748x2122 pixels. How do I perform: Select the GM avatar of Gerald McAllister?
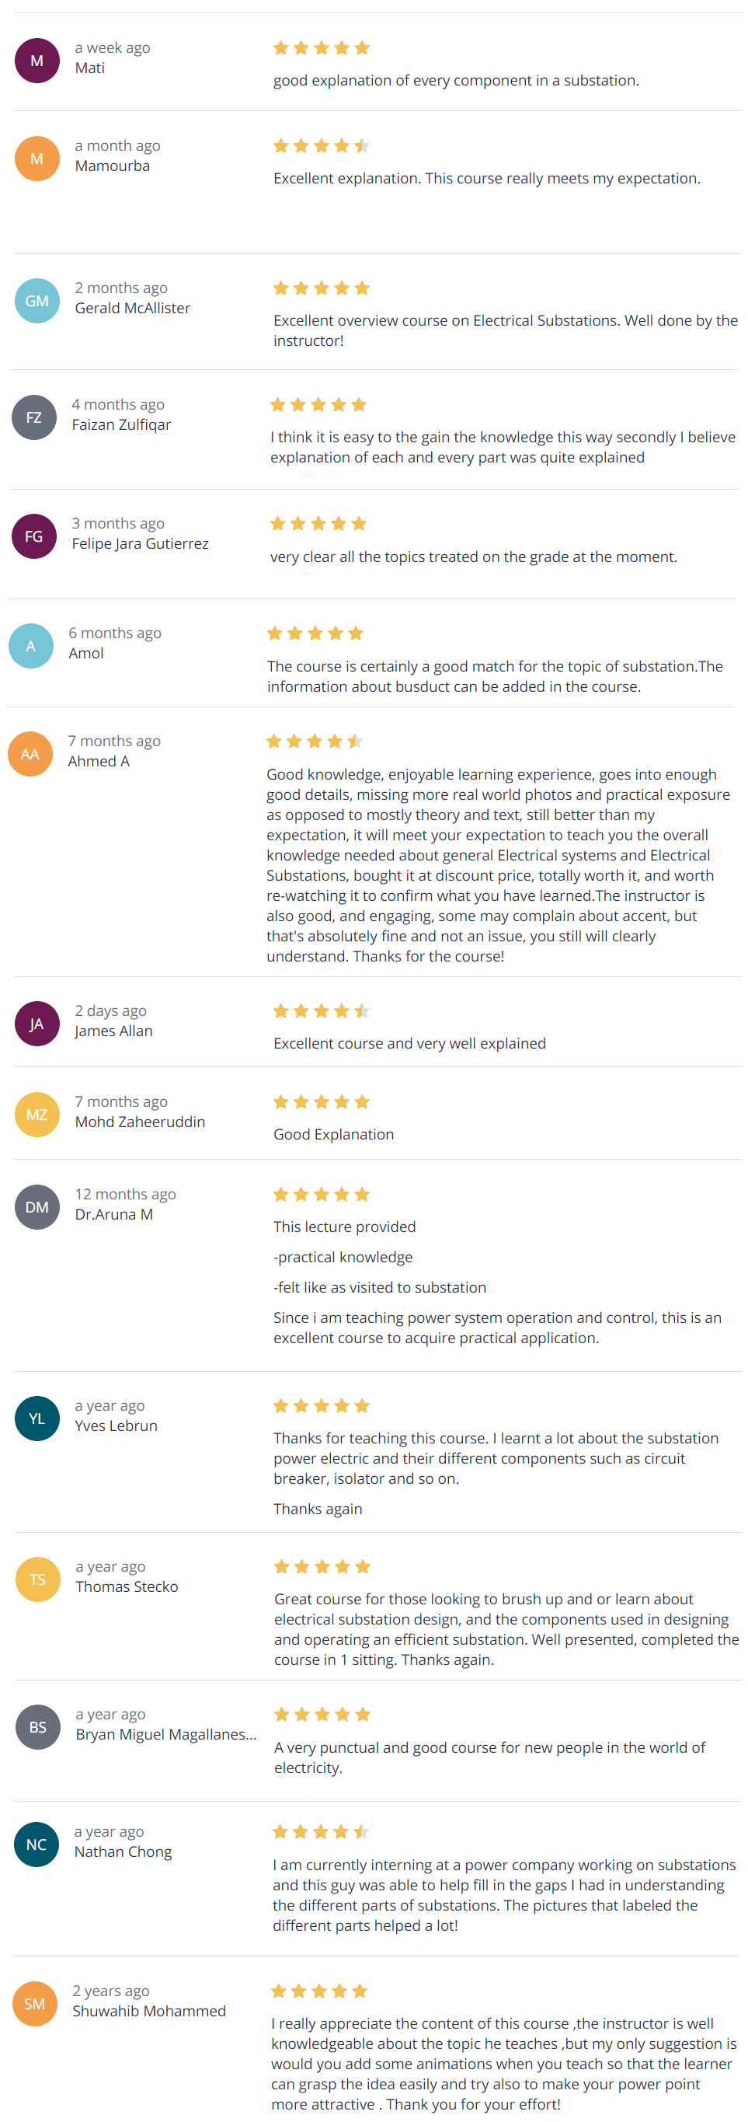(x=37, y=301)
